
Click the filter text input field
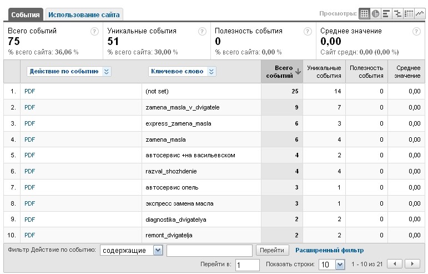(x=209, y=251)
